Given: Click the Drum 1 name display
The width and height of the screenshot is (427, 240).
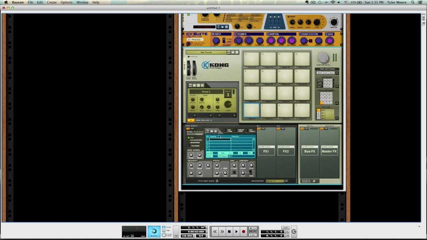Looking at the screenshot, I should (206, 92).
